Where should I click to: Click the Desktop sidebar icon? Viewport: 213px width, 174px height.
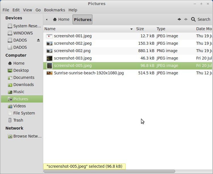(x=10, y=70)
